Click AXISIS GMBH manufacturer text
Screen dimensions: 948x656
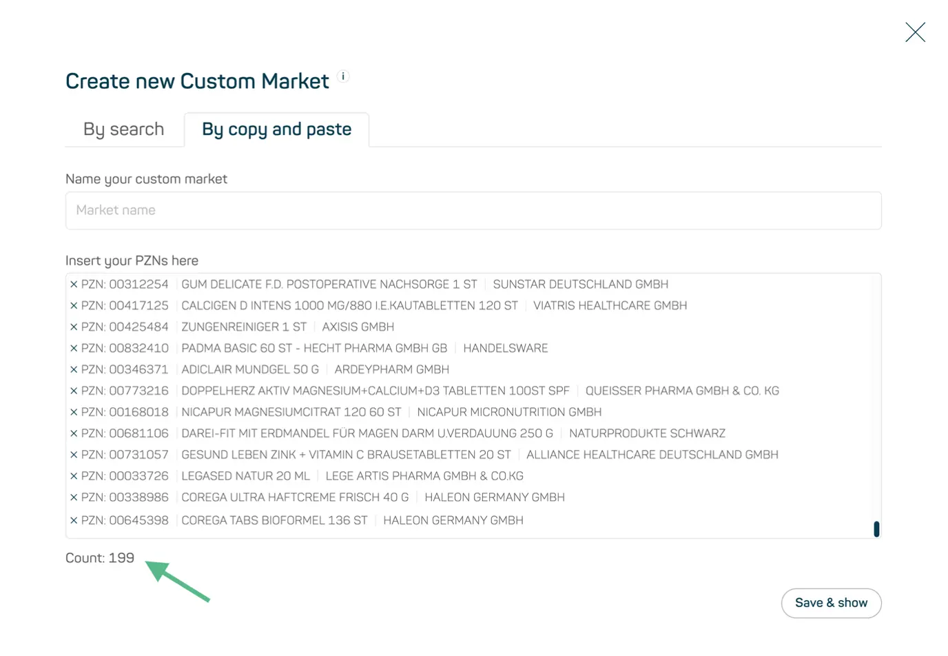(358, 327)
